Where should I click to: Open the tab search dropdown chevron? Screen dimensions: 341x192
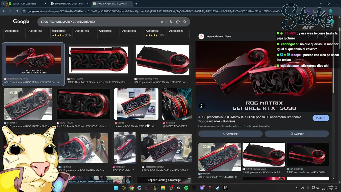3,4
